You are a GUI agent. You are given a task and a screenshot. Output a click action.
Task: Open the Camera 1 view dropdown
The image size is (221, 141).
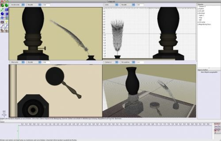(111, 62)
